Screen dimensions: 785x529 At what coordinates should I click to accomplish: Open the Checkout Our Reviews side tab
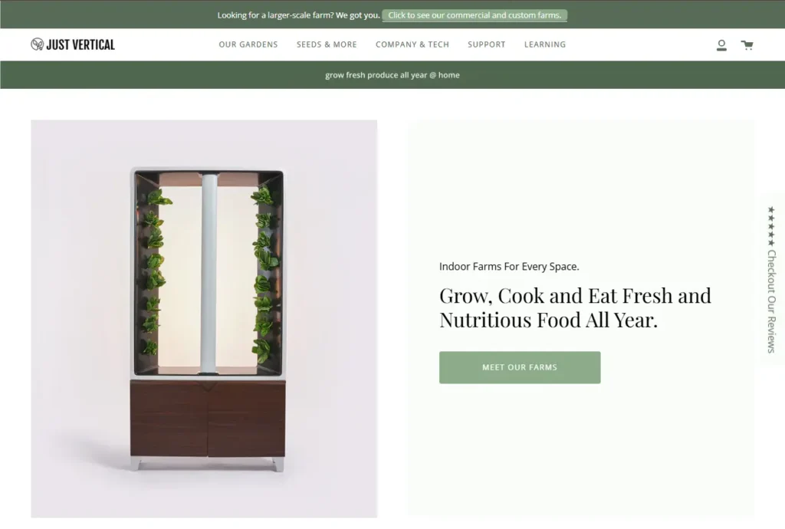point(771,279)
